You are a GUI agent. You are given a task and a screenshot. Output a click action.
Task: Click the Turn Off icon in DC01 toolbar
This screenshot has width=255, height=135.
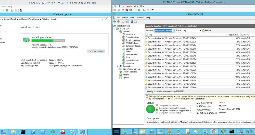(123, 10)
